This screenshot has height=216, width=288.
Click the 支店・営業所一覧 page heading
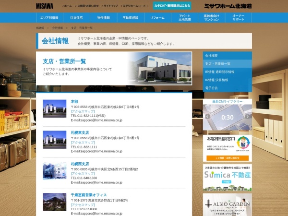pos(64,61)
